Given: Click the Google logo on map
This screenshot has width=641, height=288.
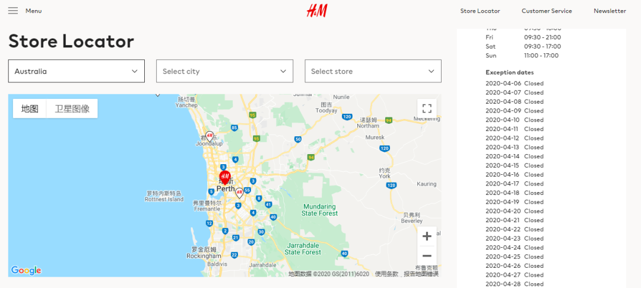Looking at the screenshot, I should pos(26,270).
